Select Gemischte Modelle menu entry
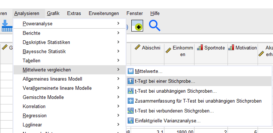 click(x=69, y=97)
